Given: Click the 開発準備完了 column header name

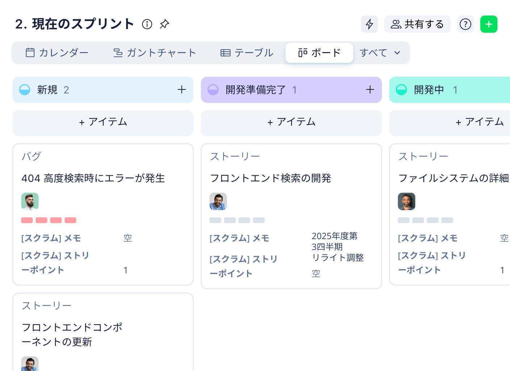Looking at the screenshot, I should click(x=256, y=90).
